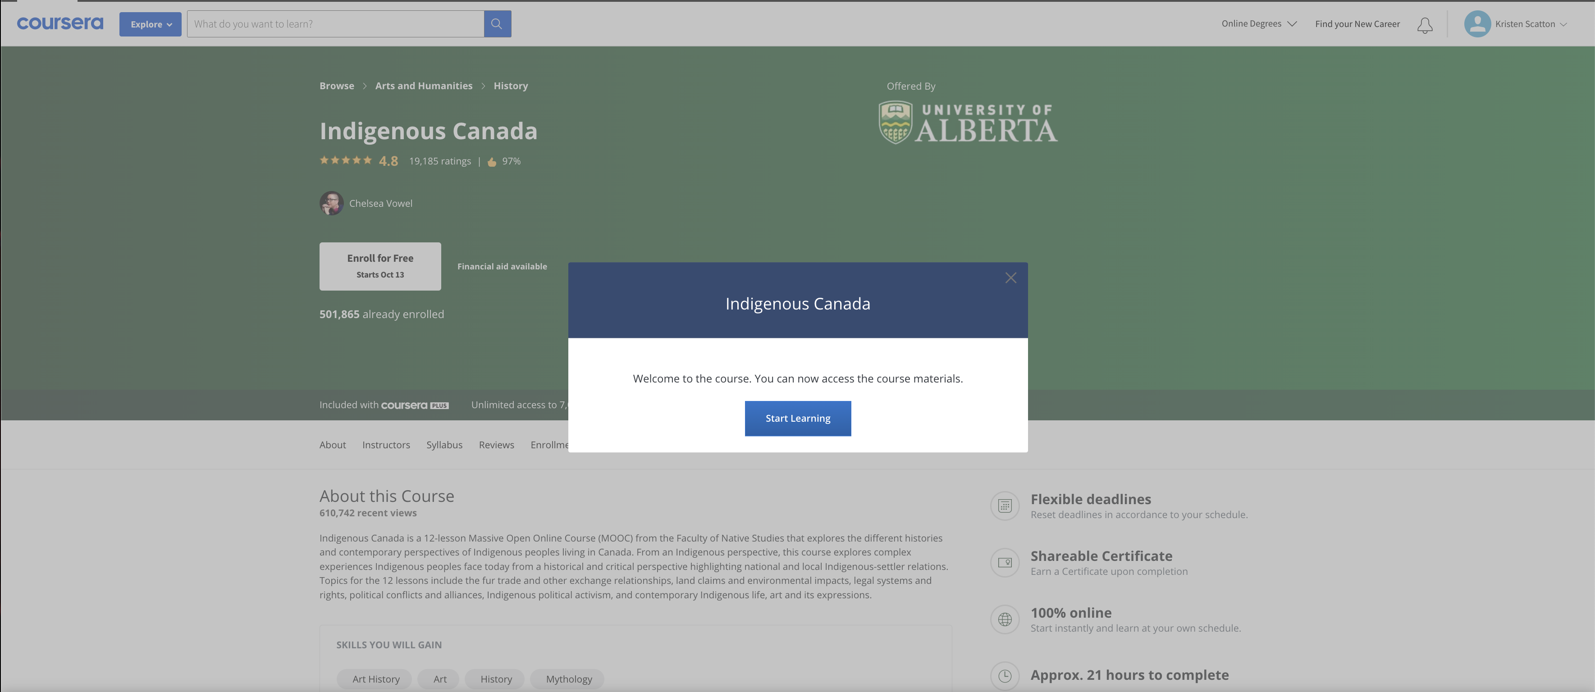Screen dimensions: 1595x692
Task: Focus the What do you want to learn field
Action: point(335,23)
